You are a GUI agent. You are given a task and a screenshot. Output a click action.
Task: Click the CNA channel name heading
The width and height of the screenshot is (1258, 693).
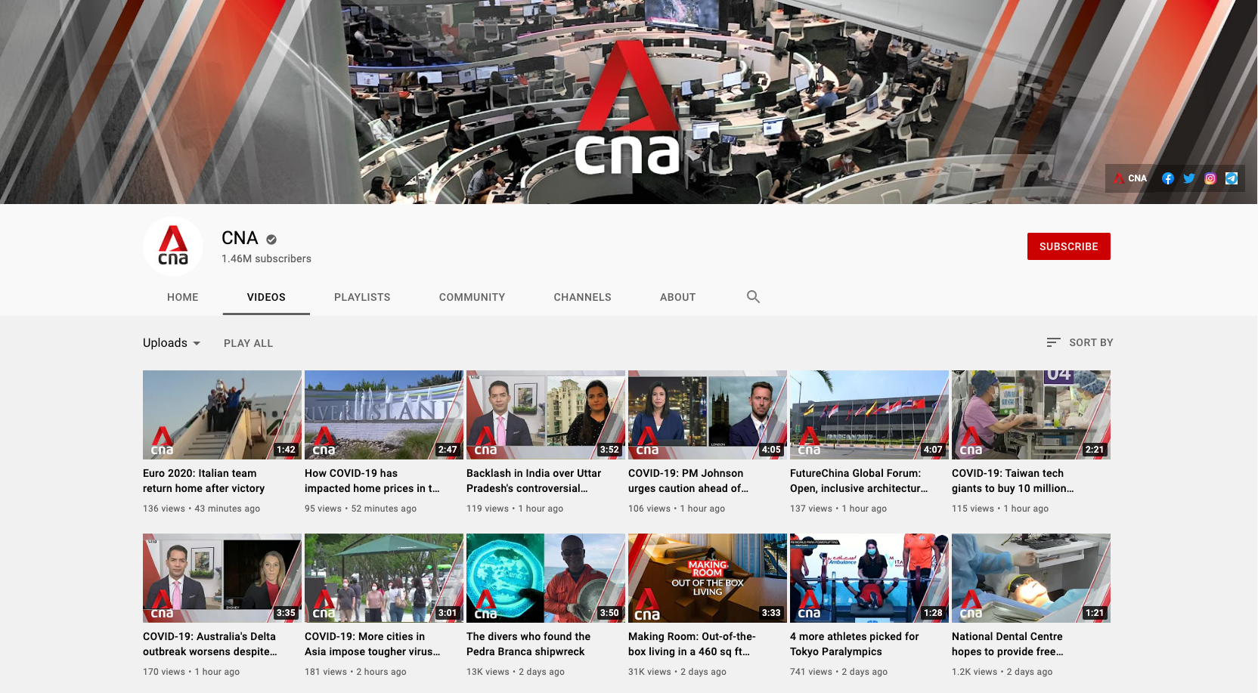[240, 238]
